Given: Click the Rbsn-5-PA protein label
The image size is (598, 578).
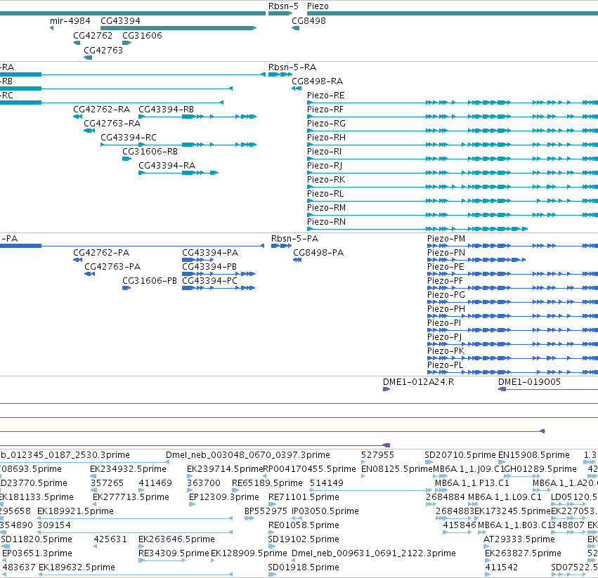Looking at the screenshot, I should pos(294,239).
